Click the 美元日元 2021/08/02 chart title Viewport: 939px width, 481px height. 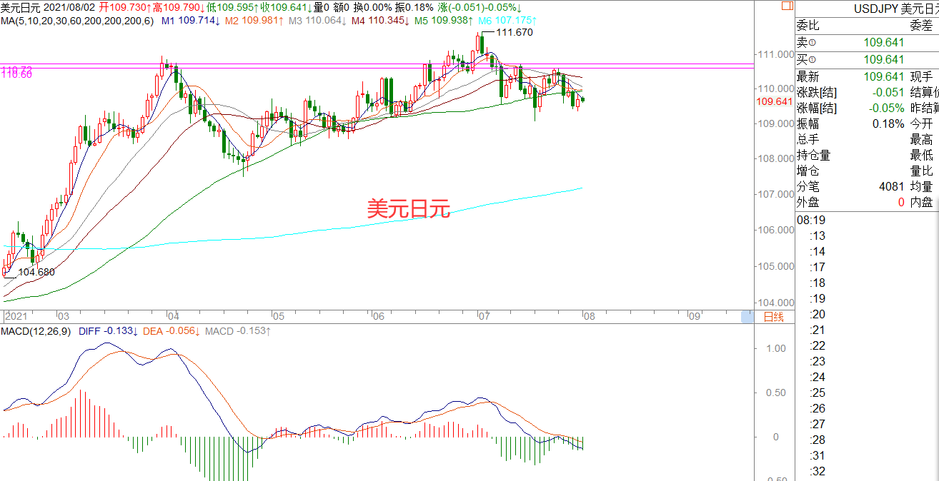click(x=48, y=7)
